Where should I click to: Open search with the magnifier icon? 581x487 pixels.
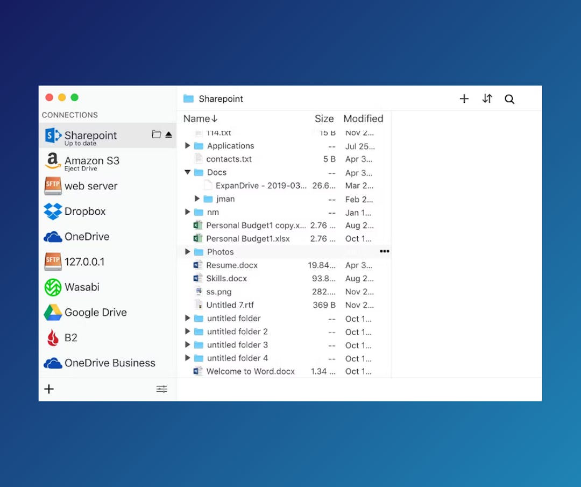click(x=509, y=99)
